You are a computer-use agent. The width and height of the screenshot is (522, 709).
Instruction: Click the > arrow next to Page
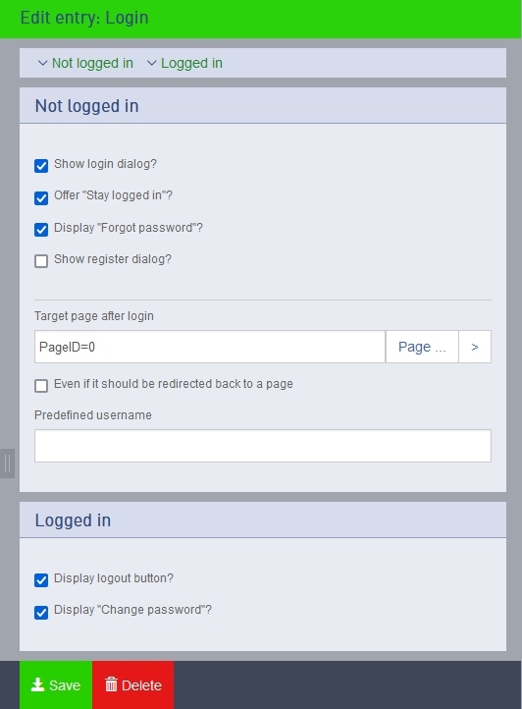click(475, 347)
